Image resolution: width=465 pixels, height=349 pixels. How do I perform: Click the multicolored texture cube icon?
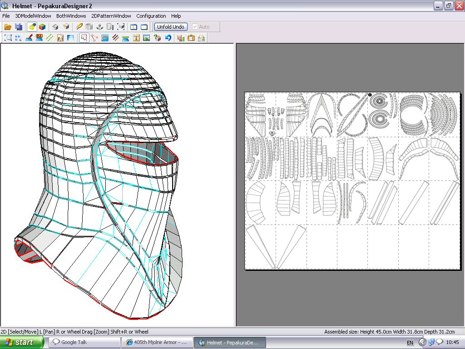[42, 27]
